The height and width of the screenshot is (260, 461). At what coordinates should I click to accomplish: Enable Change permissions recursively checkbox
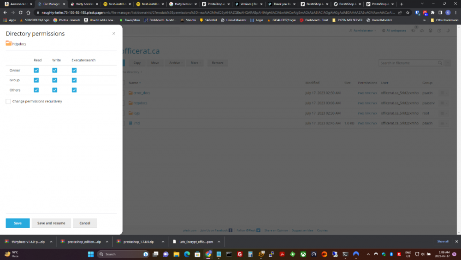point(8,101)
